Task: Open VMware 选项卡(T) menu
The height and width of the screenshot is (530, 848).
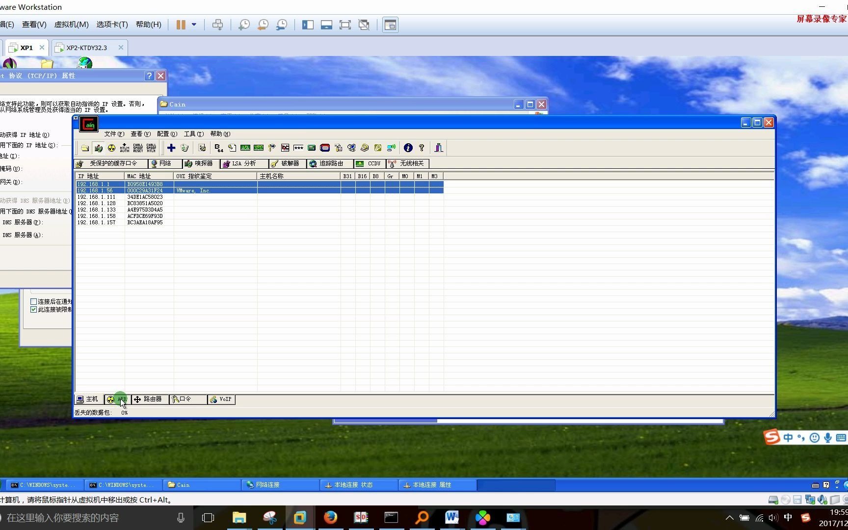Action: click(112, 25)
